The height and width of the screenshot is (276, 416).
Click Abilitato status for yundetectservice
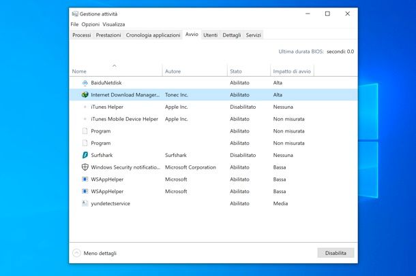239,203
